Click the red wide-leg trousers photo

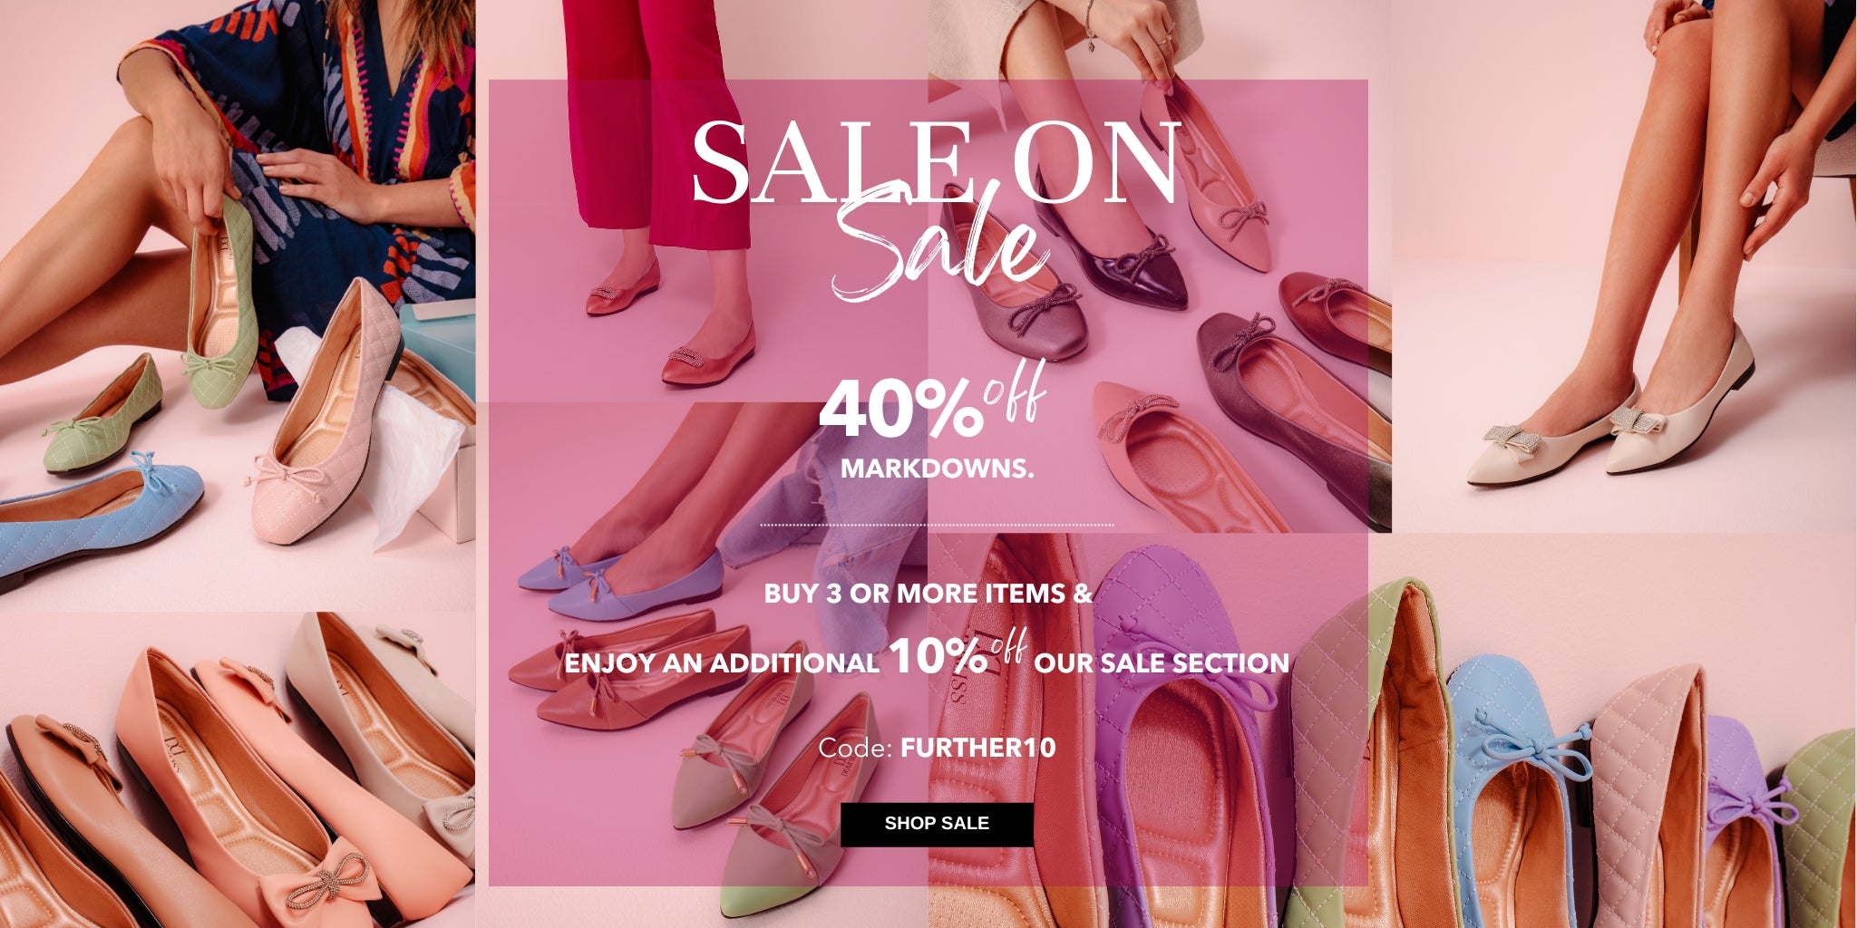[657, 122]
